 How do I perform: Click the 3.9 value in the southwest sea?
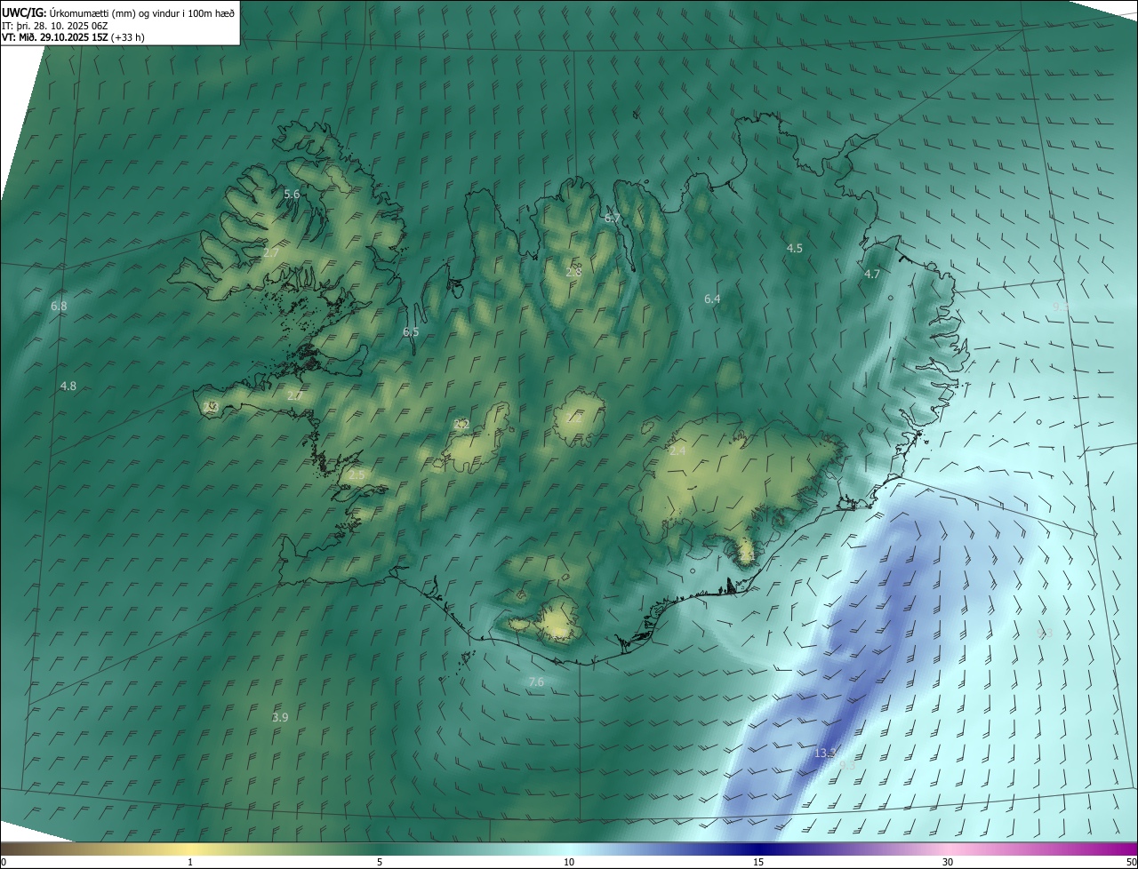(280, 717)
